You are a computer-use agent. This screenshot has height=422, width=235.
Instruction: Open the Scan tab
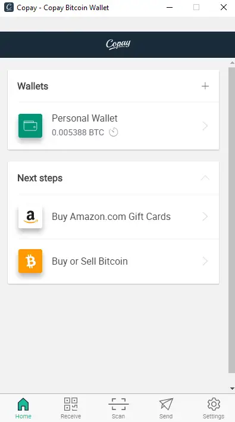[118, 408]
